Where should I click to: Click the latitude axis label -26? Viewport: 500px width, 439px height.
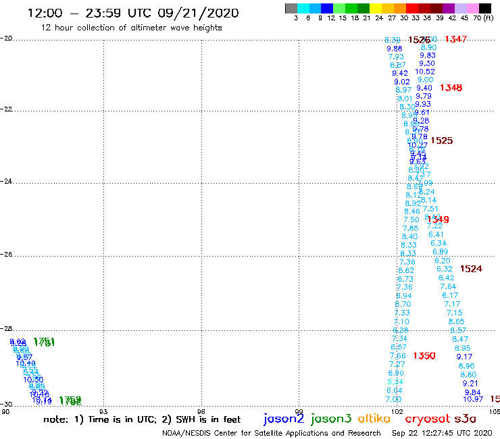pyautogui.click(x=6, y=255)
